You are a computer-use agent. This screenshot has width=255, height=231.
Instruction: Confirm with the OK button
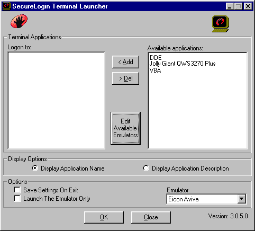tap(104, 217)
